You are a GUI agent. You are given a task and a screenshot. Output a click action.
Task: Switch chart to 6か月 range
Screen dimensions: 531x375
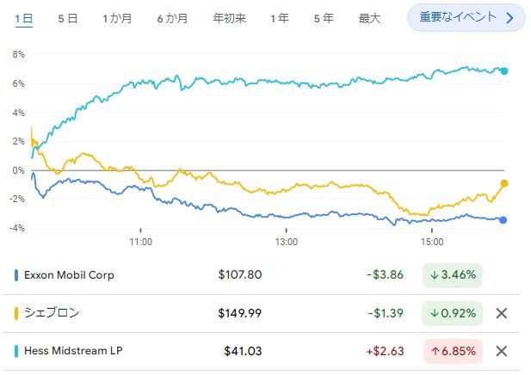point(172,17)
